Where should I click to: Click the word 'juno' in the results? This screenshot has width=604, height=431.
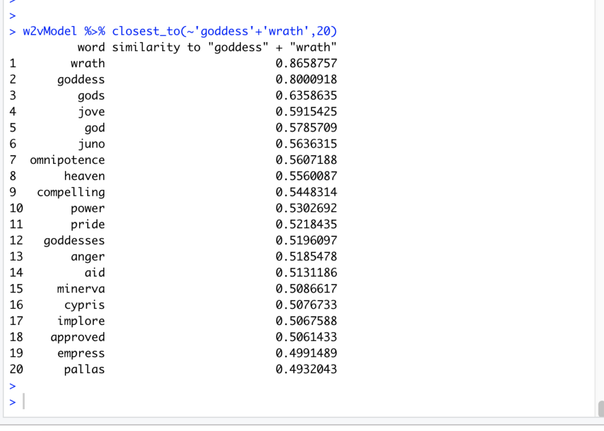[x=91, y=144]
